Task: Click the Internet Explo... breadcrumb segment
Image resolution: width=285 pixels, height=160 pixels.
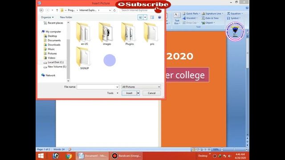Action: click(88, 10)
